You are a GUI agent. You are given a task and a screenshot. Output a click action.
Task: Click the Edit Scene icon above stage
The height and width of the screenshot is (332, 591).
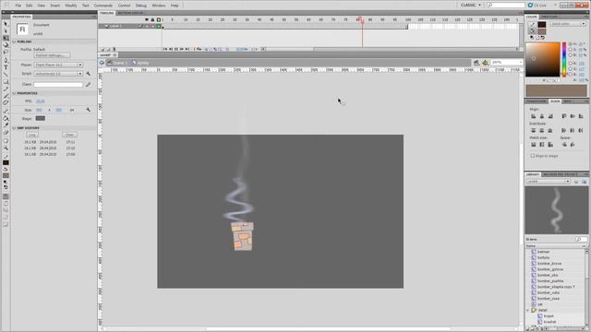(x=476, y=63)
